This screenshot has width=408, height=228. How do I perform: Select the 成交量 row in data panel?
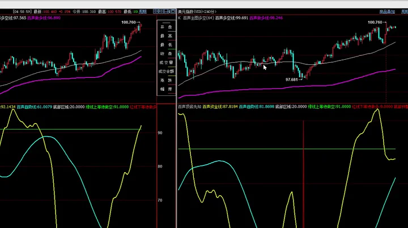(x=166, y=63)
